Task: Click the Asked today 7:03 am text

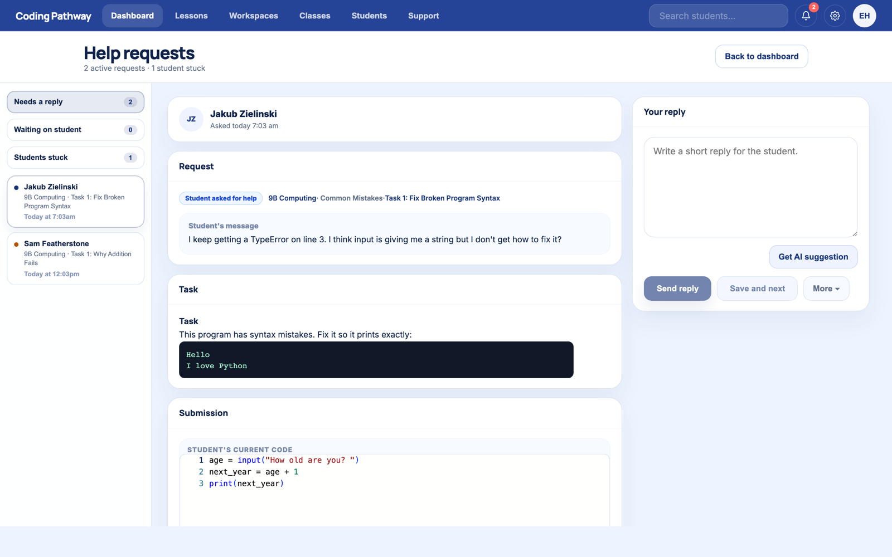Action: click(244, 126)
